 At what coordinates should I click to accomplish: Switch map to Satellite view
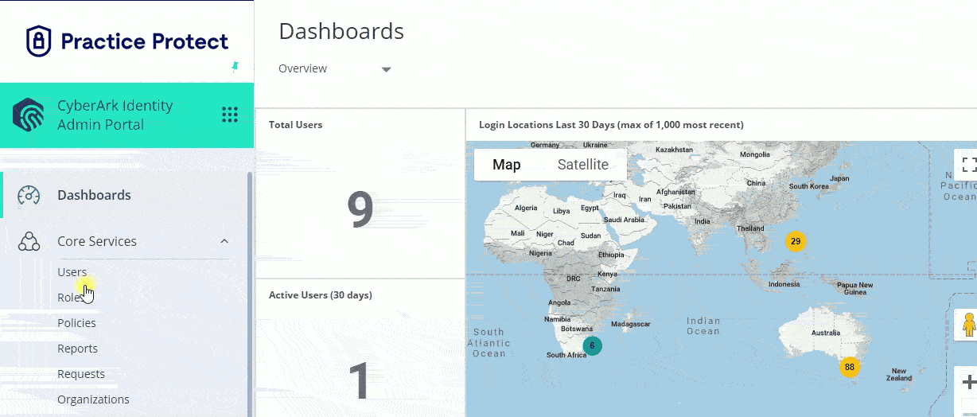pyautogui.click(x=582, y=165)
